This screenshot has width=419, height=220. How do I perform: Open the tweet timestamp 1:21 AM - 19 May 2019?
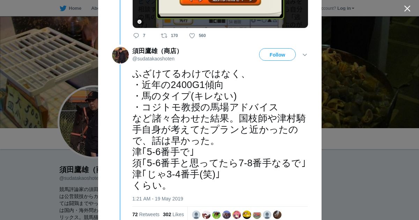click(157, 199)
